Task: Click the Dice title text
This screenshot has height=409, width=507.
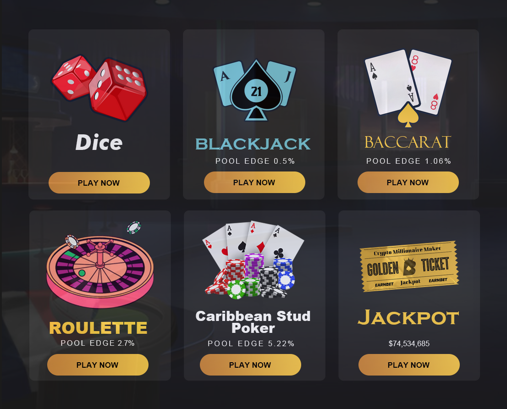Action: 99,143
